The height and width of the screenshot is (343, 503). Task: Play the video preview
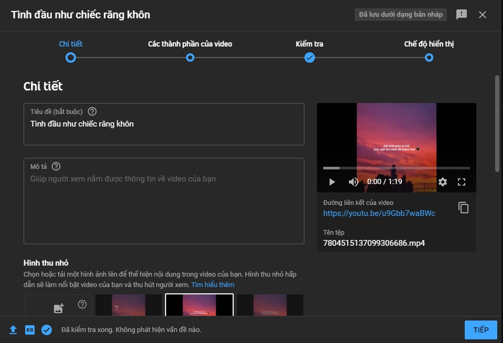click(x=331, y=181)
